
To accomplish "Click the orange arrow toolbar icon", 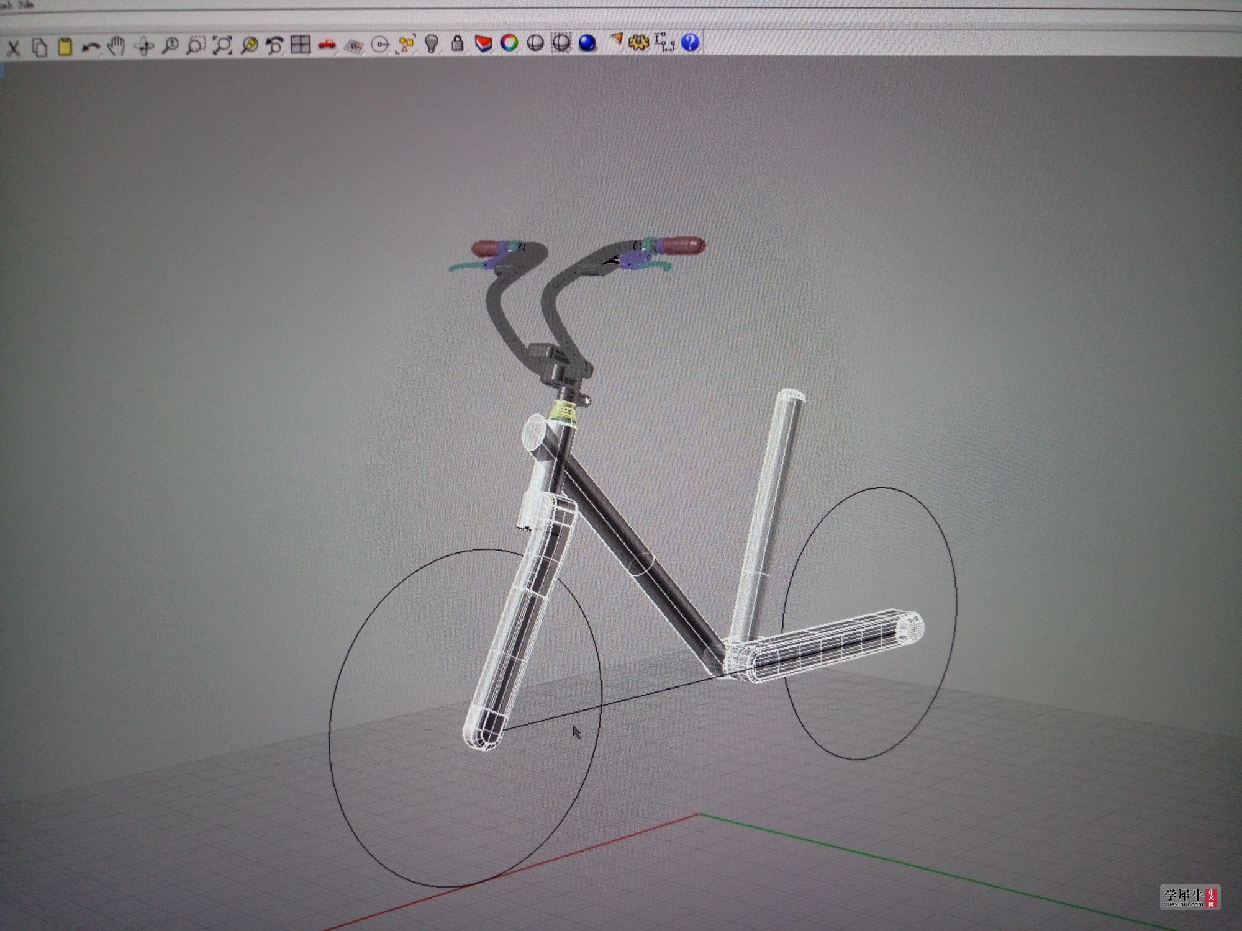I will [x=616, y=40].
